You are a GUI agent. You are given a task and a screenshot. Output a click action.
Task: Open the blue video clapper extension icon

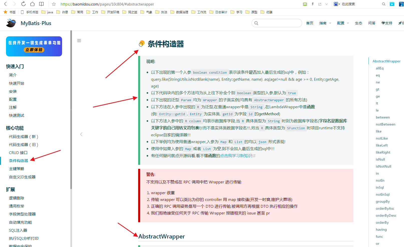coord(392,4)
